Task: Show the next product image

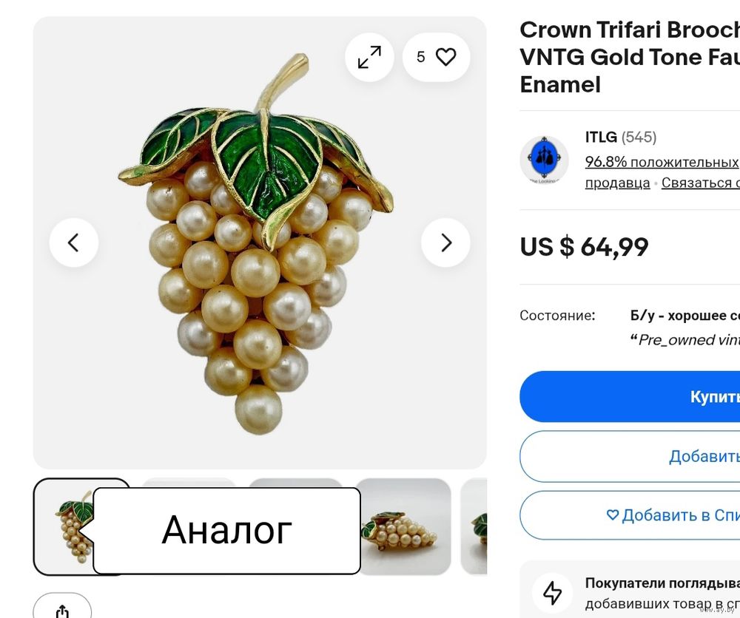Action: tap(445, 242)
